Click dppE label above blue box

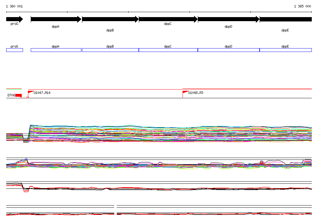click(x=285, y=47)
